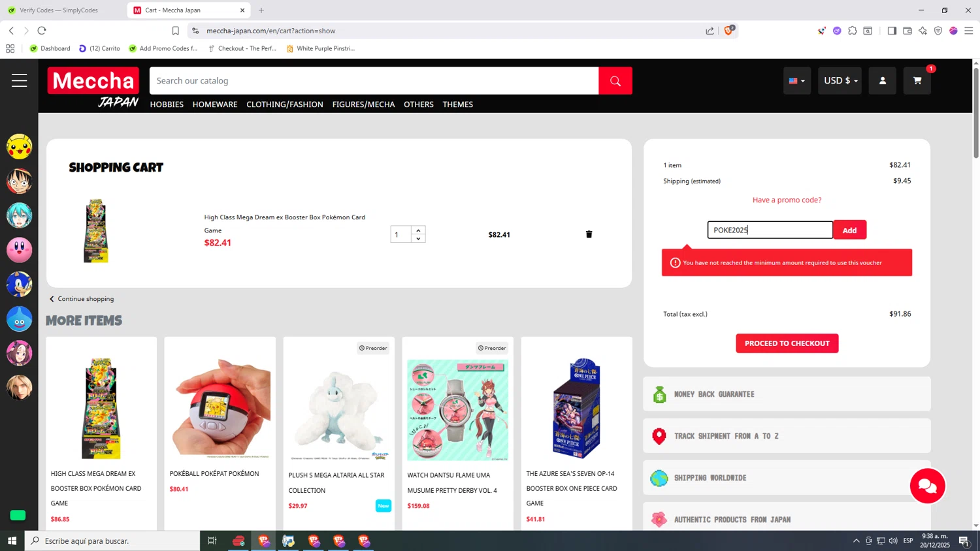Go back to previous page
Viewport: 980px width, 551px height.
11,31
